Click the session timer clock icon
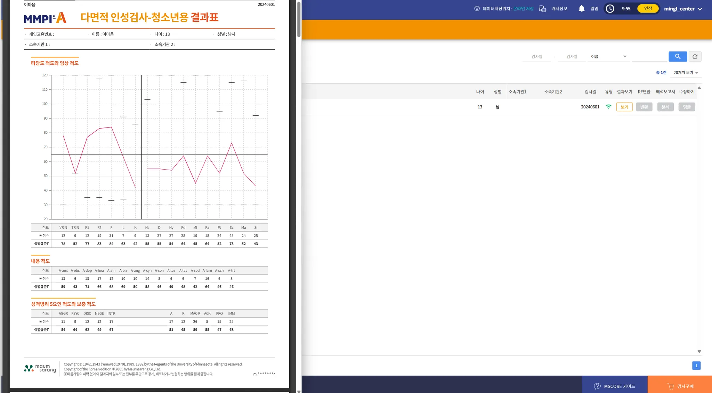712x393 pixels. [610, 9]
